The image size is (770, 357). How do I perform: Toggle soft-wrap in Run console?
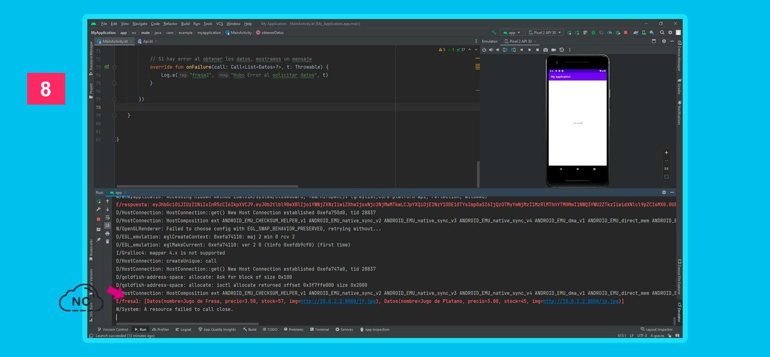[x=107, y=217]
